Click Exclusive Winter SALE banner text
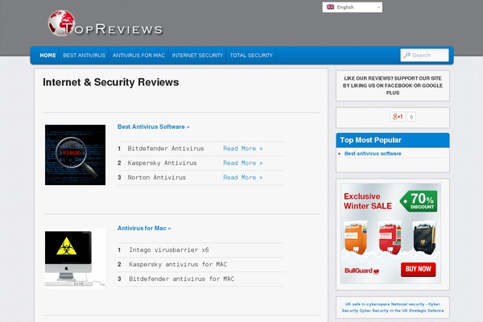Image resolution: width=483 pixels, height=322 pixels. point(368,201)
